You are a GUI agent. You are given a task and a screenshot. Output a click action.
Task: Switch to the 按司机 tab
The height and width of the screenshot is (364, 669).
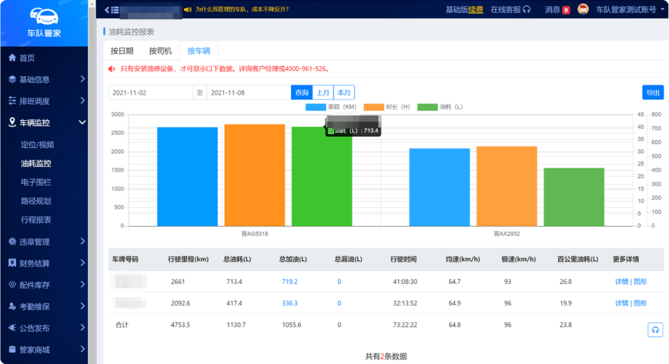coord(160,51)
